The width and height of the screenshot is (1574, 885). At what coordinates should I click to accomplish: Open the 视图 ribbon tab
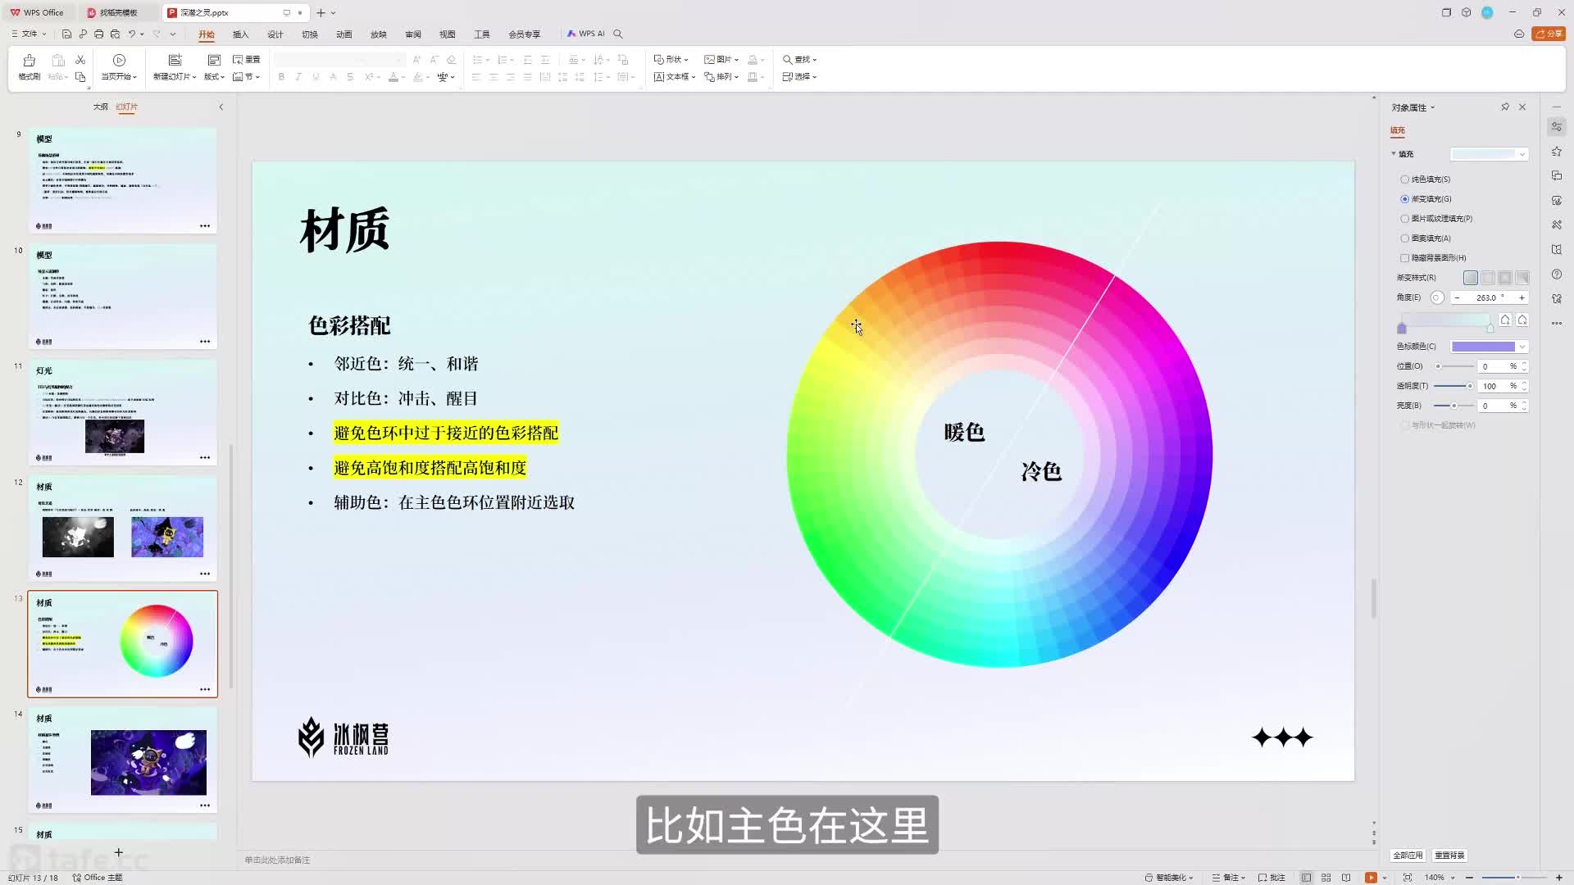tap(447, 34)
